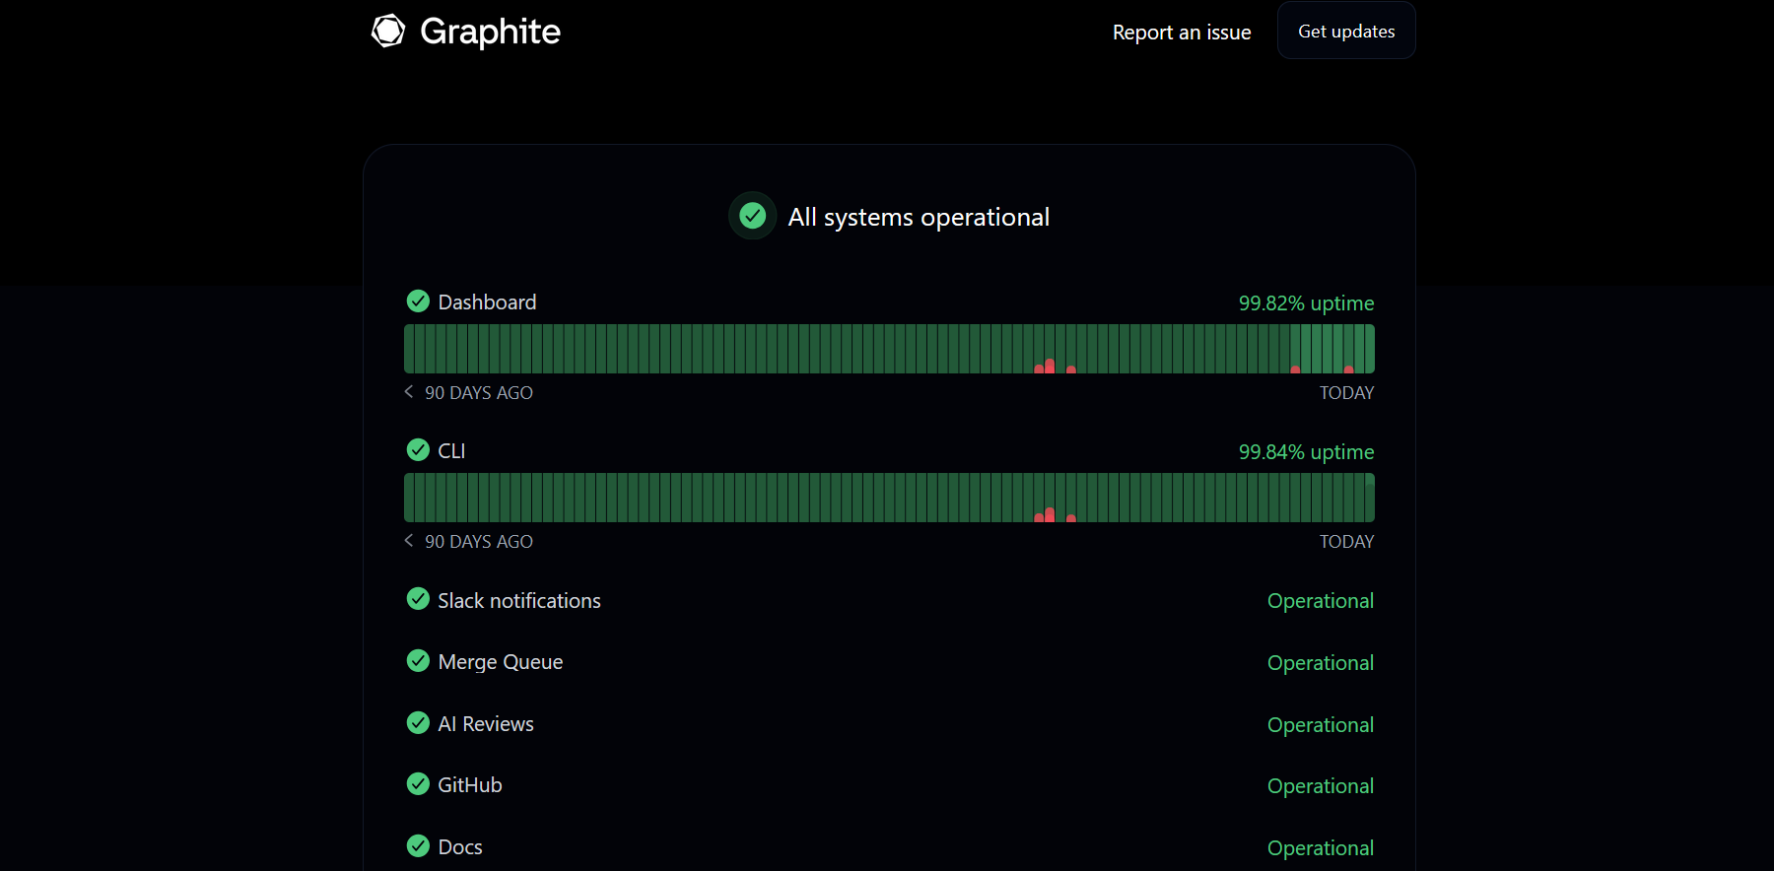Click the 99.82% uptime value for Dashboard
This screenshot has width=1774, height=871.
point(1306,303)
